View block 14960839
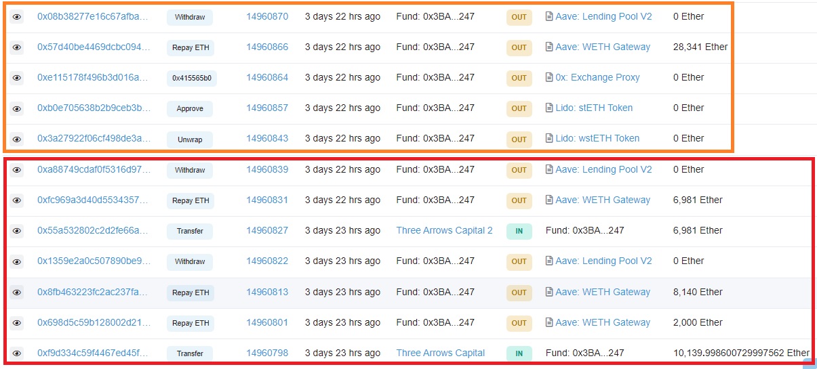Screen dimensions: 817x369 point(267,169)
